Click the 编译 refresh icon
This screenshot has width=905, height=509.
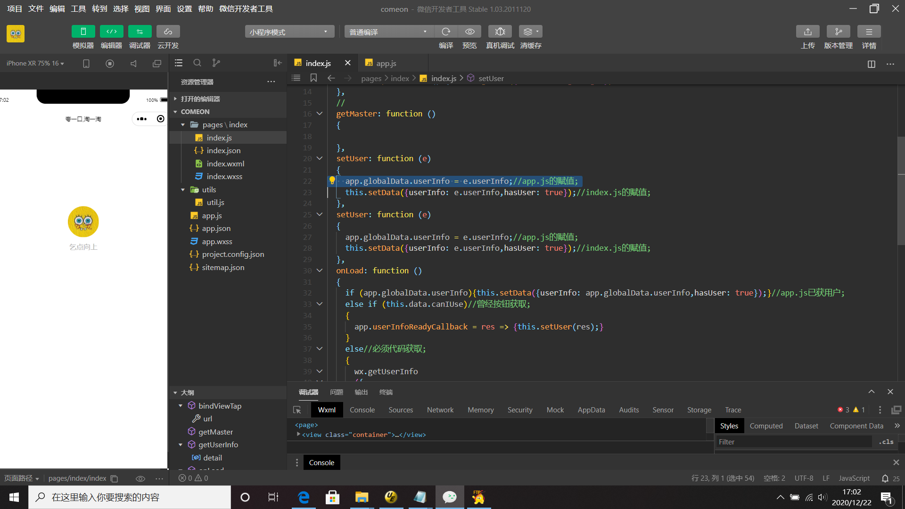coord(445,32)
